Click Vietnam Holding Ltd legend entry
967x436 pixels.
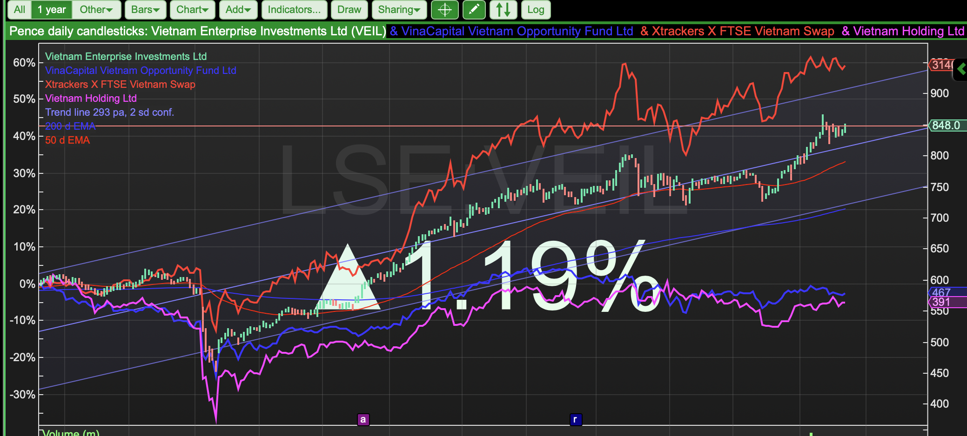click(91, 98)
